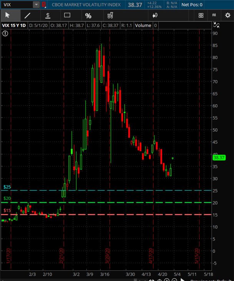This screenshot has height=281, width=234.
Task: Click the $20 price level label
Action: pyautogui.click(x=7, y=198)
